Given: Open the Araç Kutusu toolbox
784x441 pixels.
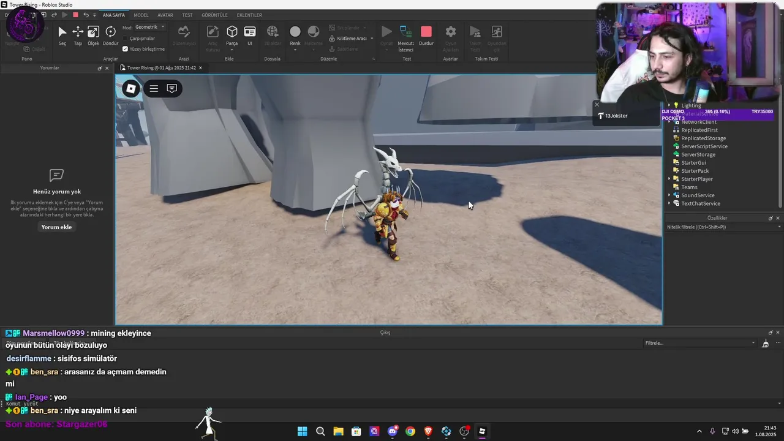Looking at the screenshot, I should click(x=213, y=37).
